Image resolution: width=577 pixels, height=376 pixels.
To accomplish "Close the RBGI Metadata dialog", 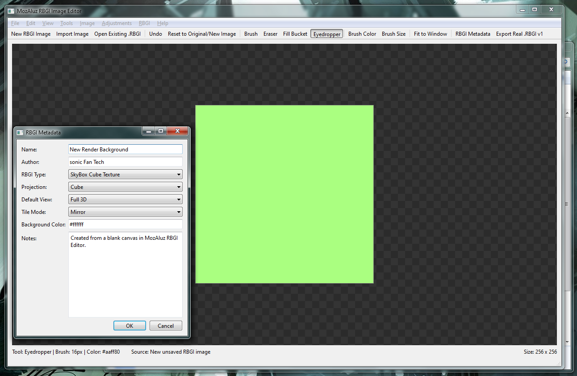I will tap(178, 131).
